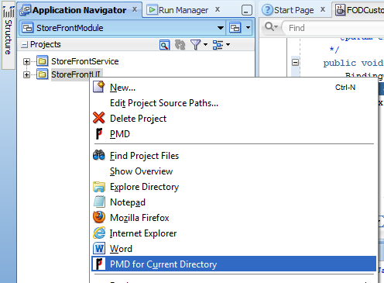Minimize the navigator panel
This screenshot has height=283, width=384.
[x=247, y=10]
